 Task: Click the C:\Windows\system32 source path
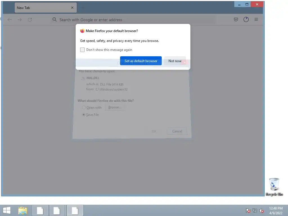coord(111,89)
